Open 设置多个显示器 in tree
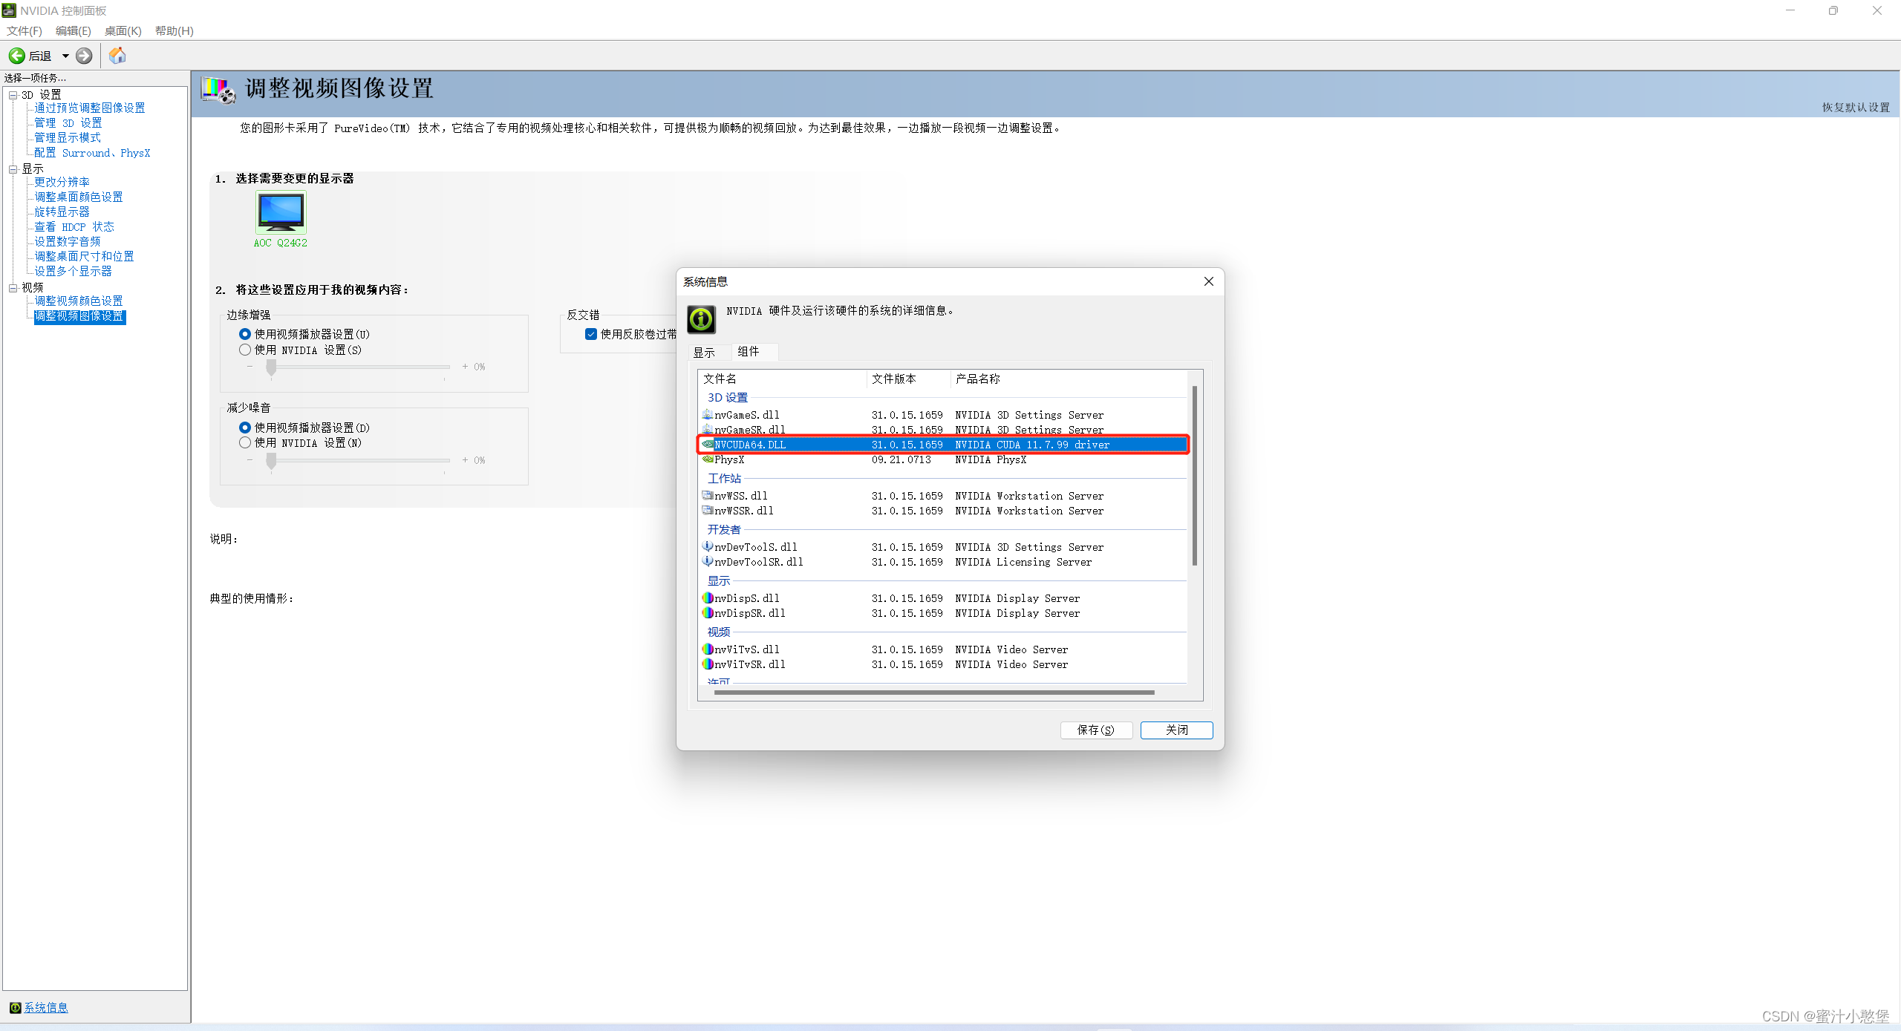The image size is (1901, 1031). (74, 271)
